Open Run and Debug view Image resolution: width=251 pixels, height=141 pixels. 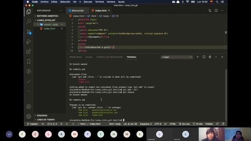click(29, 42)
